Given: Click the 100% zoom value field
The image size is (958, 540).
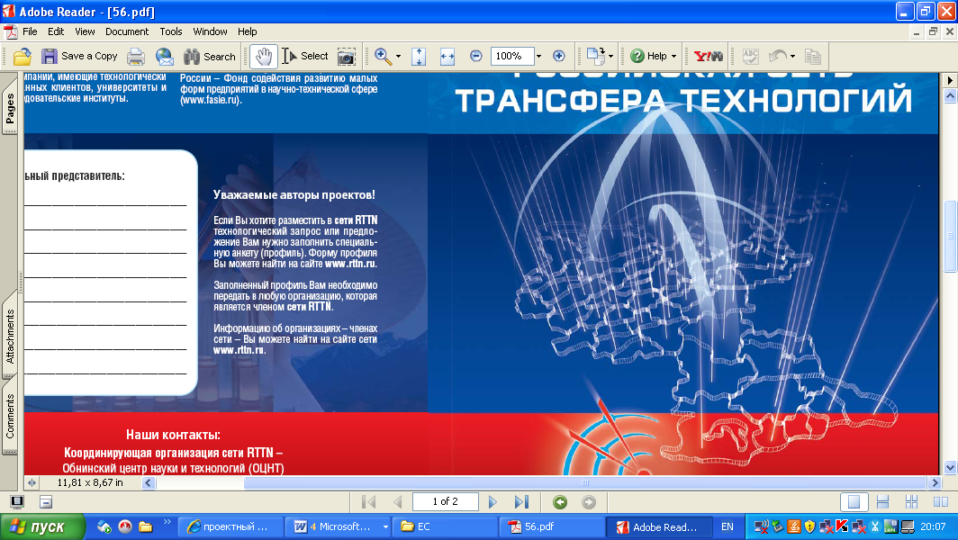Looking at the screenshot, I should pyautogui.click(x=512, y=56).
